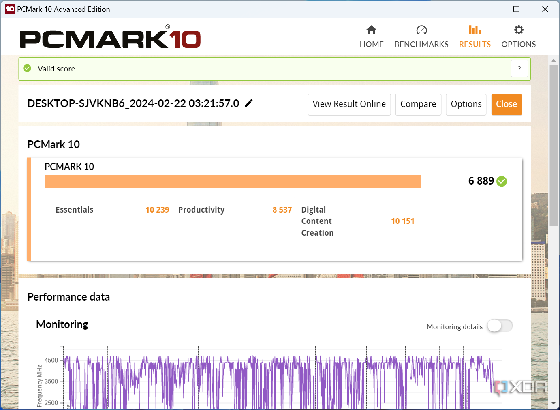Click the green valid score checkmark icon

[27, 69]
